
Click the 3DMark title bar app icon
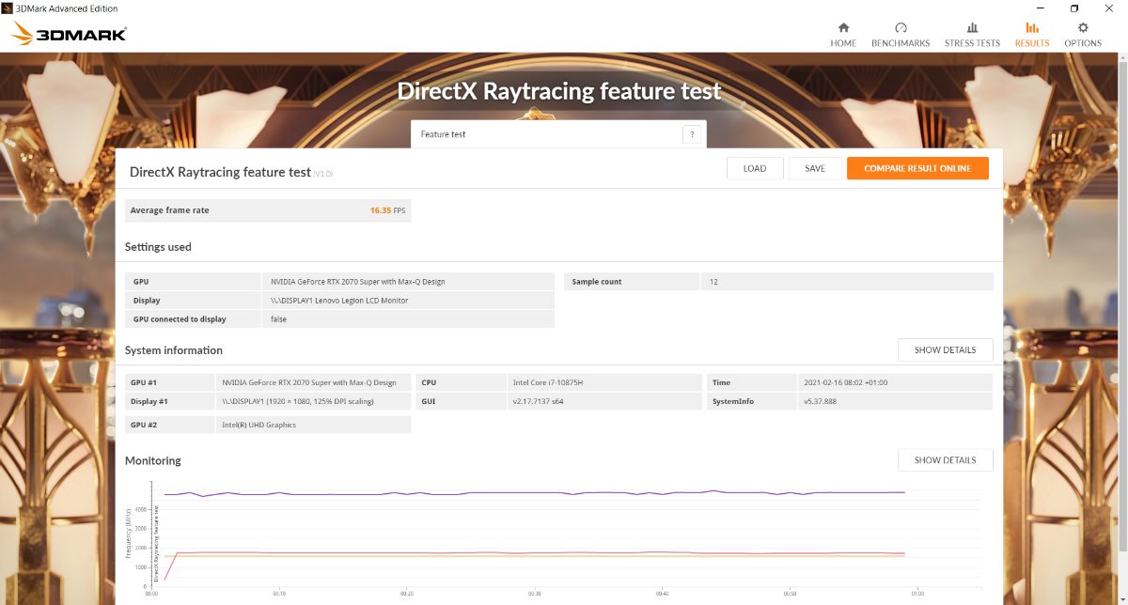(8, 8)
